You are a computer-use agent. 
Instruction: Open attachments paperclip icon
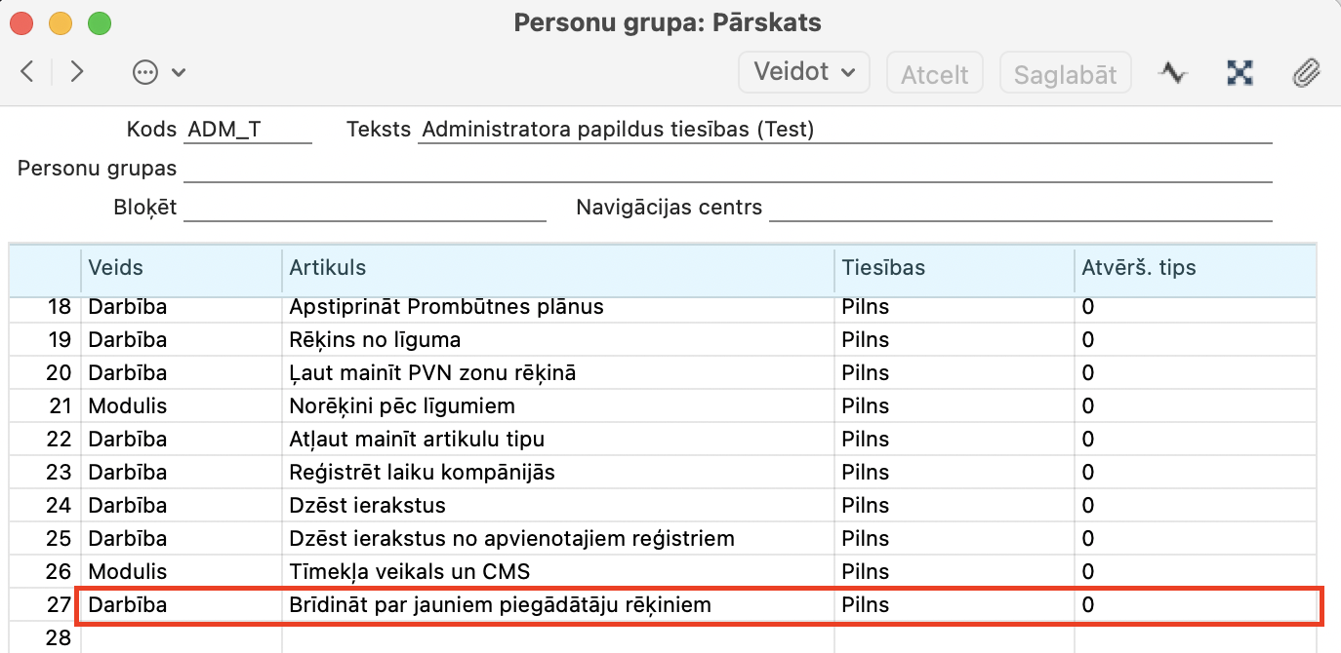pos(1305,72)
